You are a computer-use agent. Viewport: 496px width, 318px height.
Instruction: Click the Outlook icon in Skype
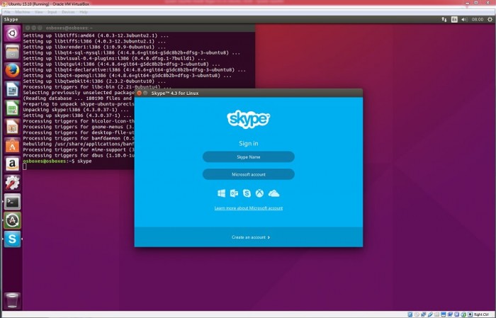(234, 193)
